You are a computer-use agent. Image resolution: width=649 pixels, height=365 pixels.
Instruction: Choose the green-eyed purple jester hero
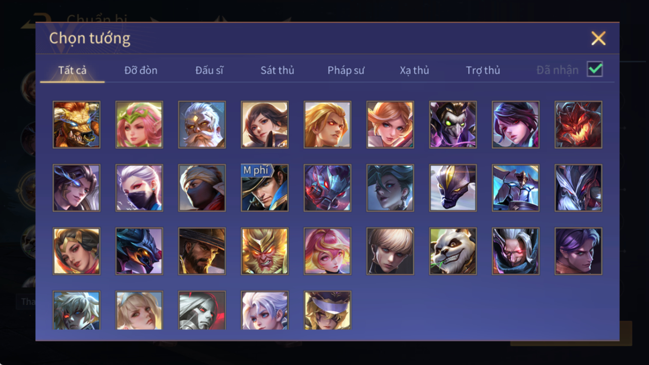pyautogui.click(x=453, y=125)
